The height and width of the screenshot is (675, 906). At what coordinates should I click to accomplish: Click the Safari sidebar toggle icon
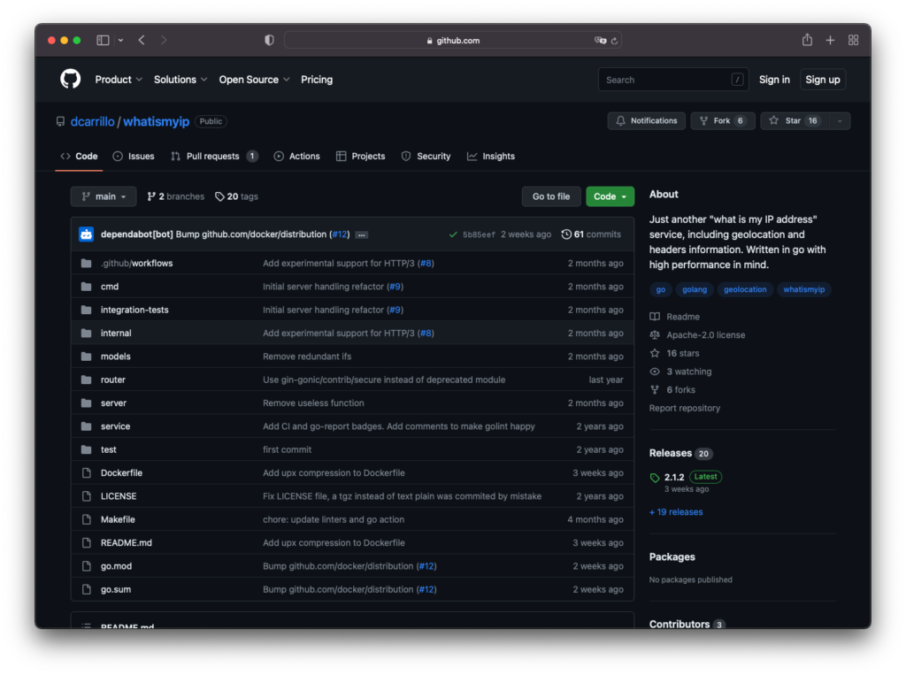[103, 40]
